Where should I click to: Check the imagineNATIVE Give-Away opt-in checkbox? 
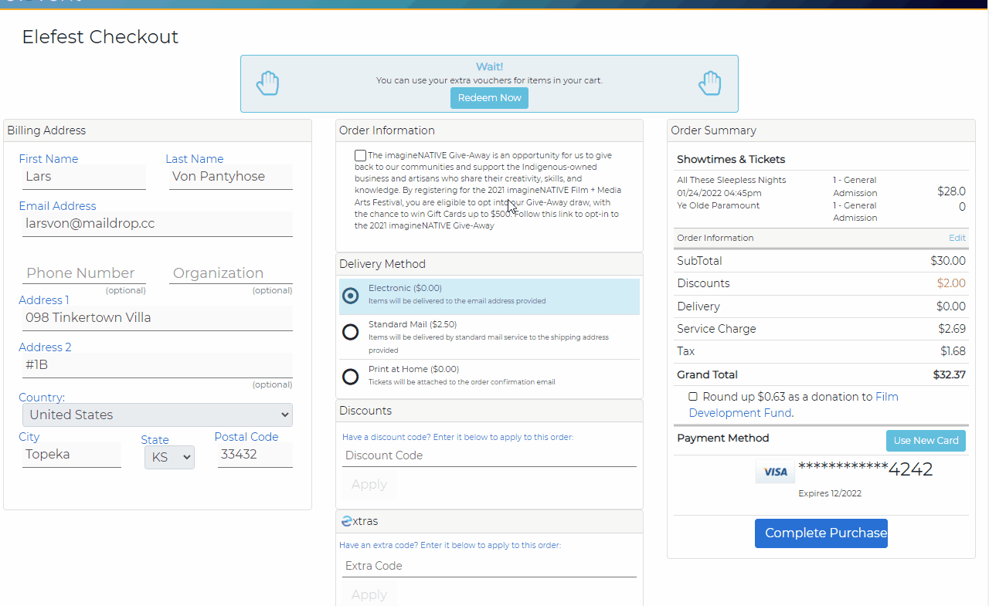[x=360, y=156]
